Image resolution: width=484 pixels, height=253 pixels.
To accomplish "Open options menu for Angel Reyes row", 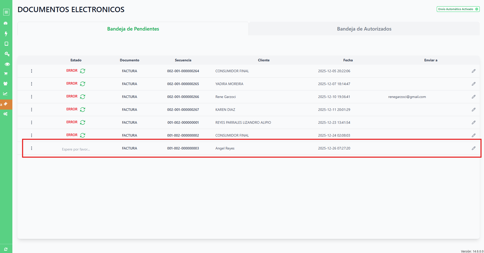I will pos(32,148).
